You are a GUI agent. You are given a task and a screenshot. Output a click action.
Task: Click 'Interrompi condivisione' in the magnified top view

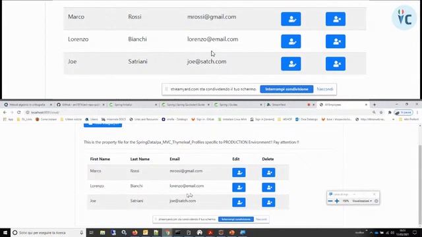(x=287, y=90)
